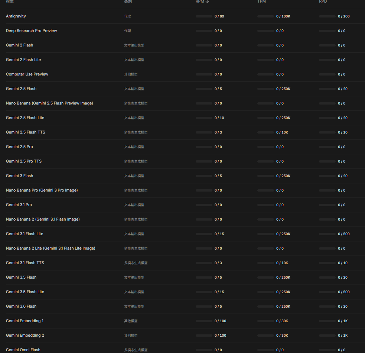Click the Gemini 2.5 Pro '0 / 0' RPM value

(x=218, y=147)
